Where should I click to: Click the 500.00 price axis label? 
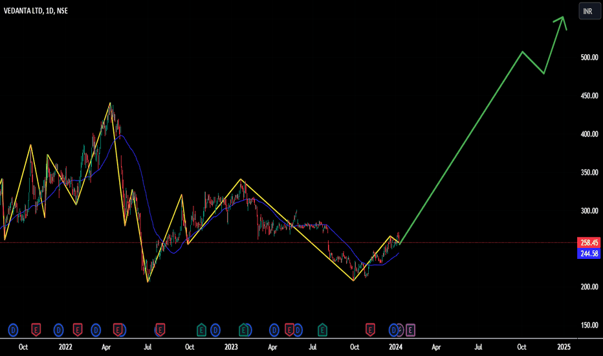click(589, 58)
